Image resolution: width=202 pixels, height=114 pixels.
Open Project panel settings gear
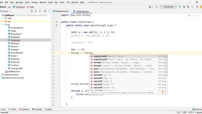(45, 11)
